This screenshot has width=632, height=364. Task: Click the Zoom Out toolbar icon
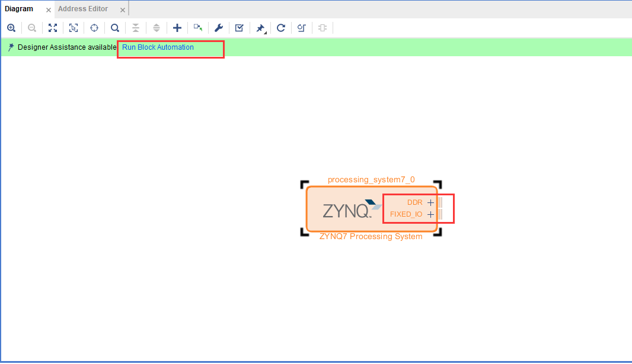(x=32, y=28)
